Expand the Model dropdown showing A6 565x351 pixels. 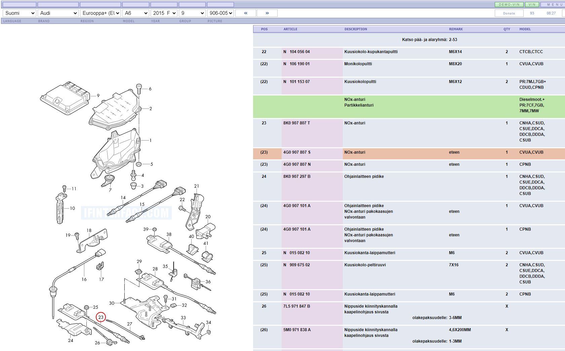136,13
